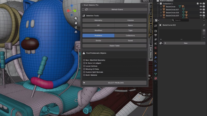
Task: Hide Collection 1 with its eye icon
Action: pyautogui.click(x=201, y=4)
